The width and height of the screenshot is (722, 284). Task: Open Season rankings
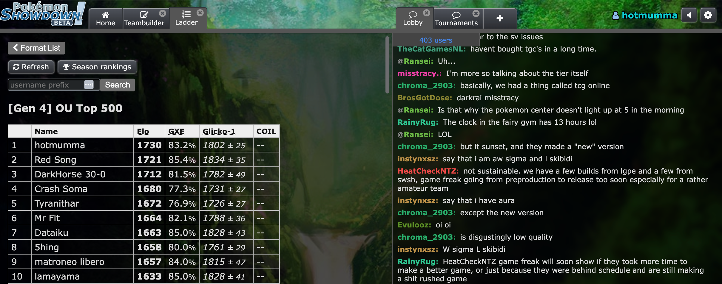[97, 67]
